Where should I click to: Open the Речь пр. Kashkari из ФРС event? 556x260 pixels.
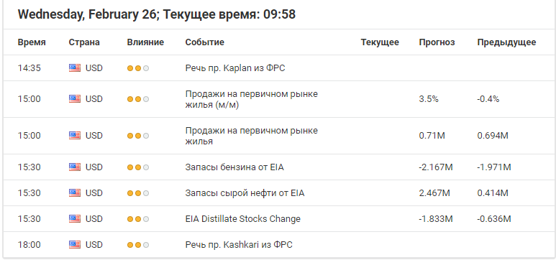coord(239,245)
